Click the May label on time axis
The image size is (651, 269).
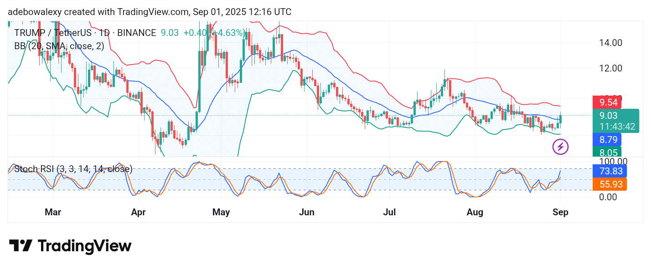coord(221,212)
